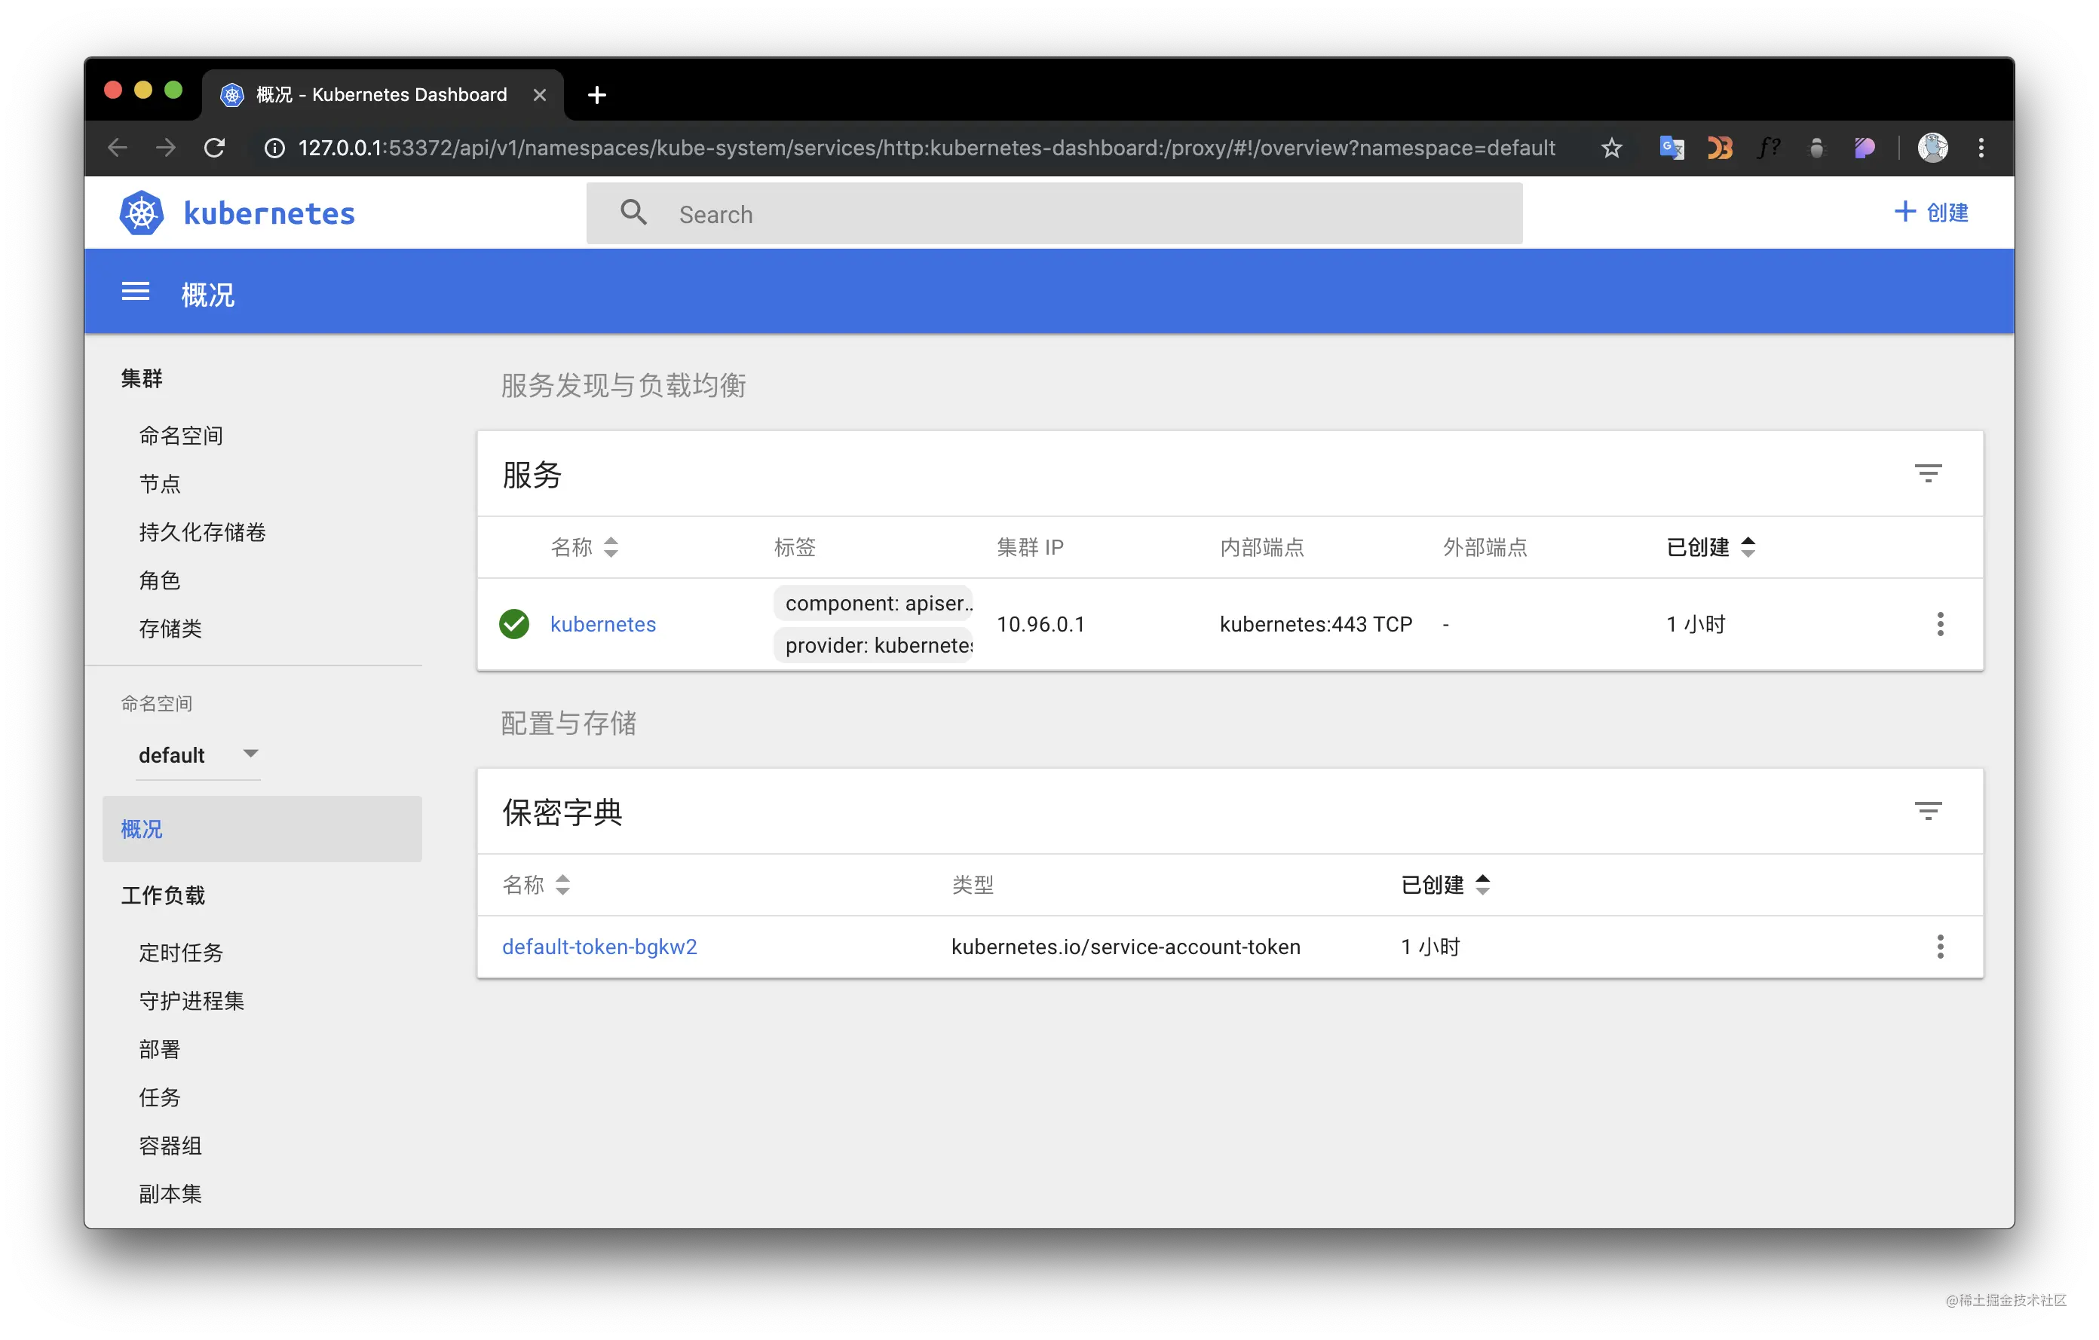Open the kubernetes service link
This screenshot has height=1340, width=2099.
click(x=603, y=624)
